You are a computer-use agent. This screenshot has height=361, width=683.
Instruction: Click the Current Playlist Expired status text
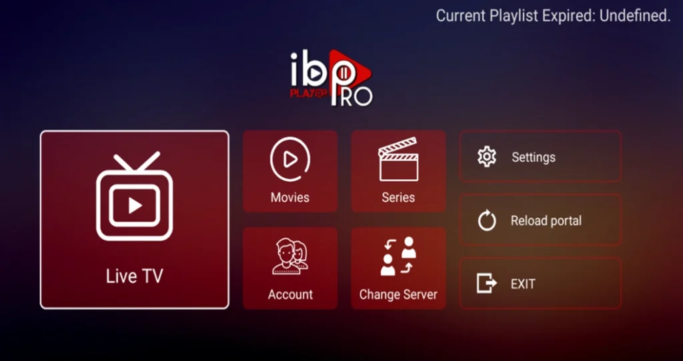(x=553, y=16)
